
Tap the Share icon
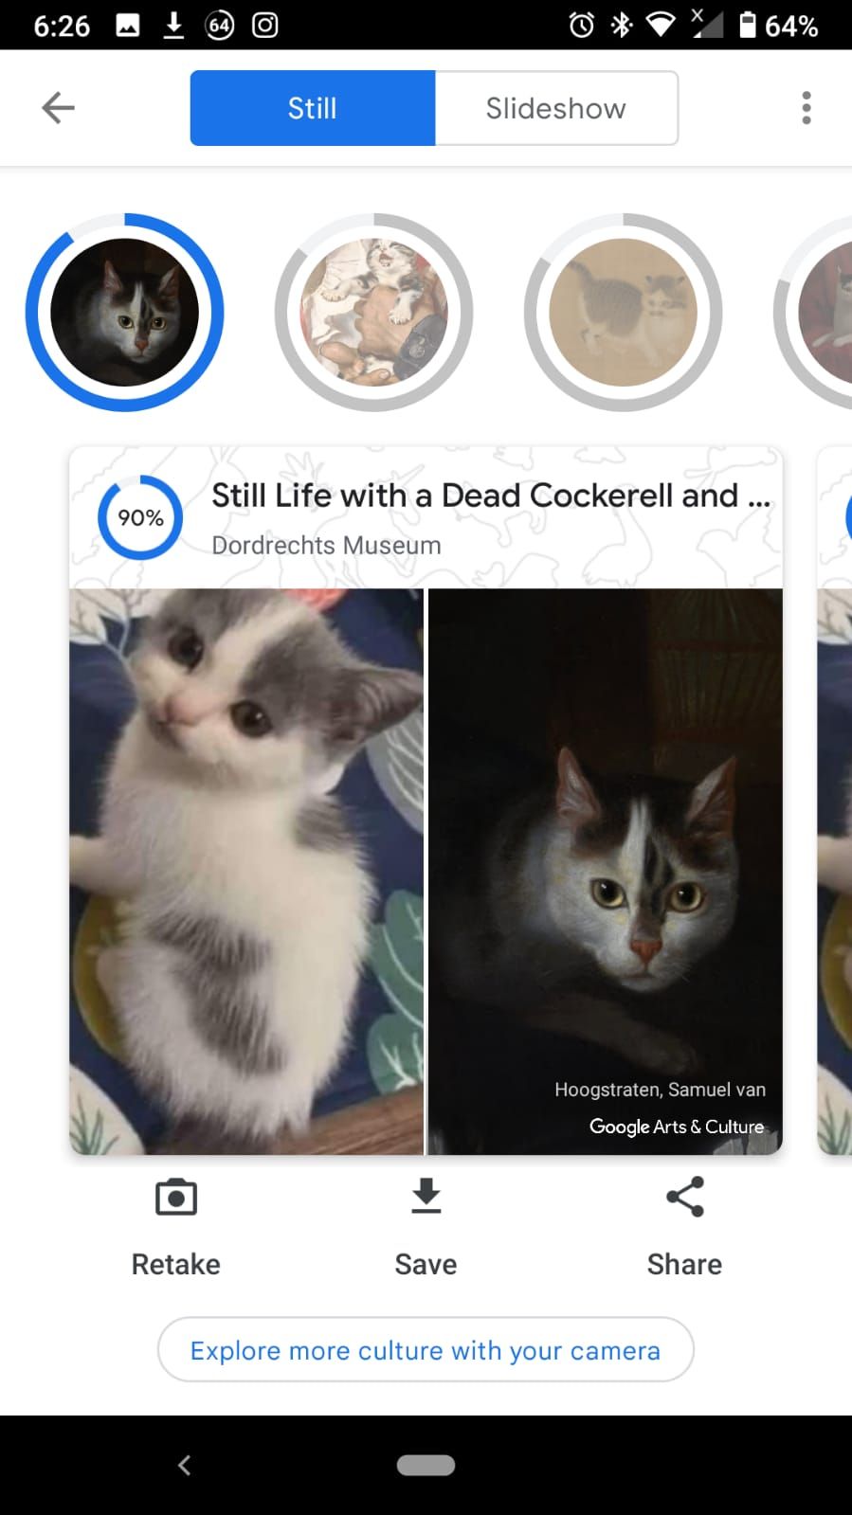[x=685, y=1197]
